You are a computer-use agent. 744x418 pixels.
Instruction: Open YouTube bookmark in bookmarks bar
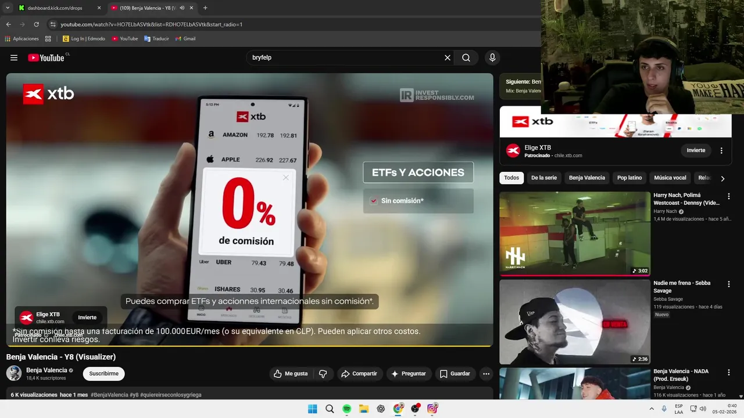click(124, 39)
